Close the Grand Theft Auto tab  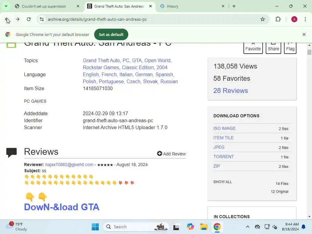coord(151,6)
